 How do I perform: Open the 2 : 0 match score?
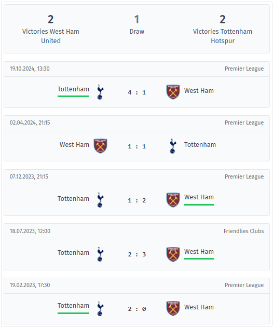137,309
